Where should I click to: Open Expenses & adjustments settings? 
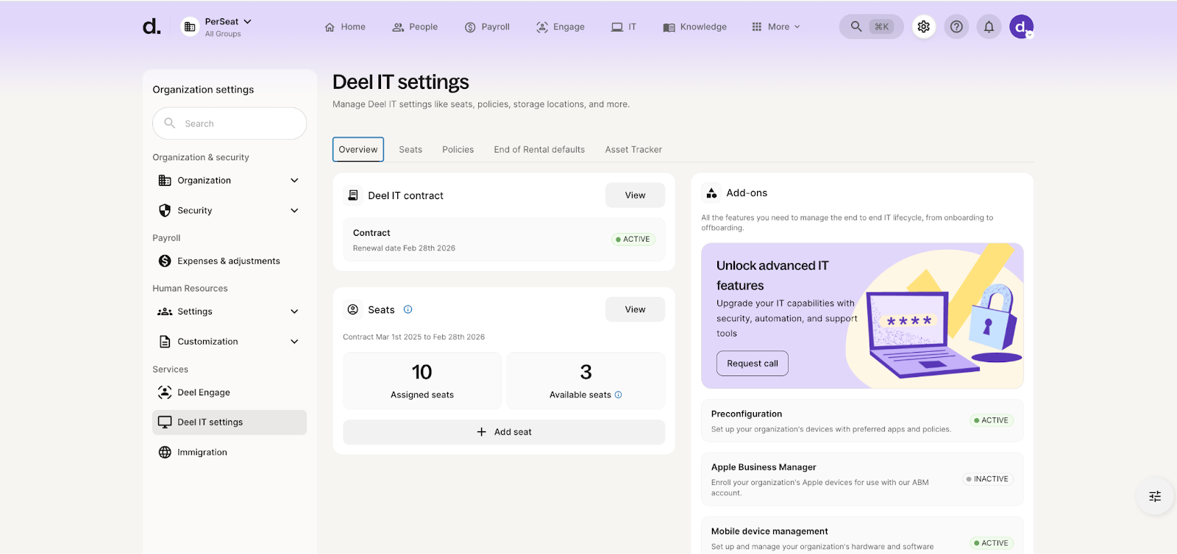pyautogui.click(x=230, y=261)
